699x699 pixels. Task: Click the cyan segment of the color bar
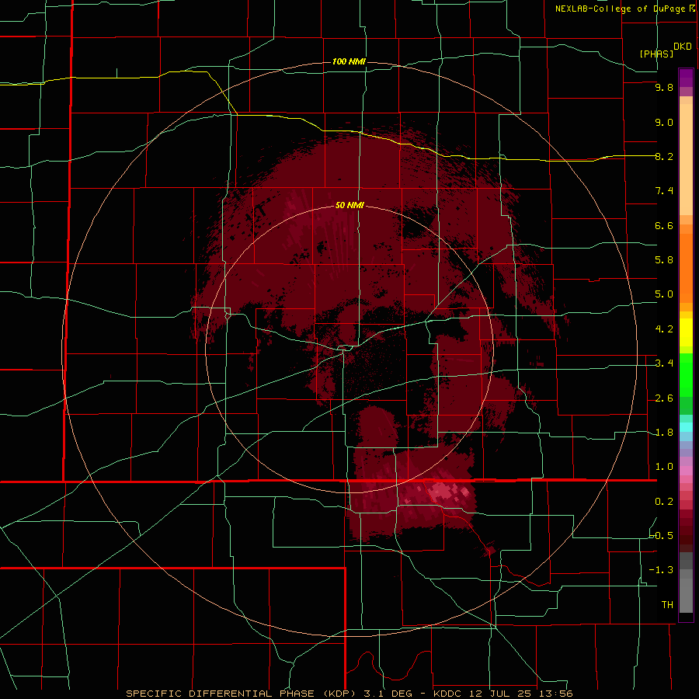point(686,426)
